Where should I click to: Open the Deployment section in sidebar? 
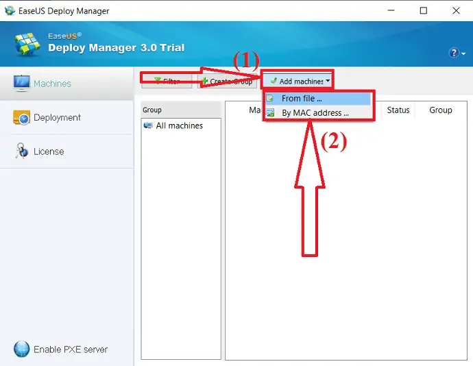click(x=66, y=117)
